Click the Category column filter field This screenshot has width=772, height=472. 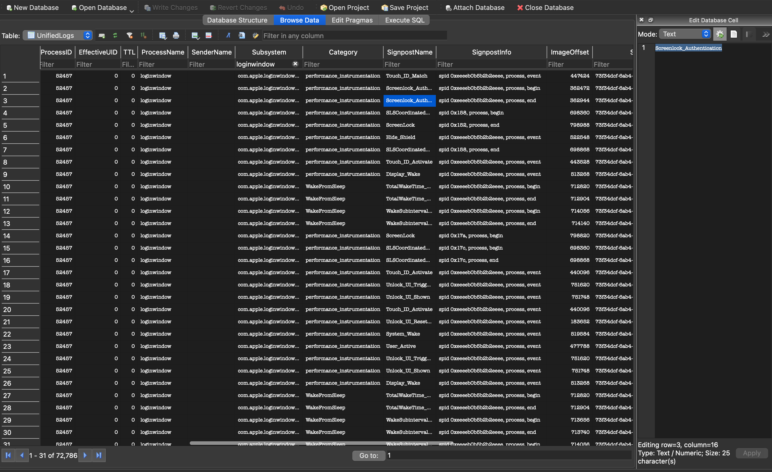[343, 64]
